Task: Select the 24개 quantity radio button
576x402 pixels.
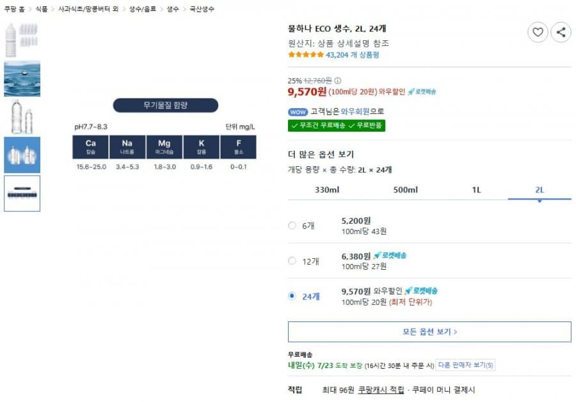Action: 292,296
